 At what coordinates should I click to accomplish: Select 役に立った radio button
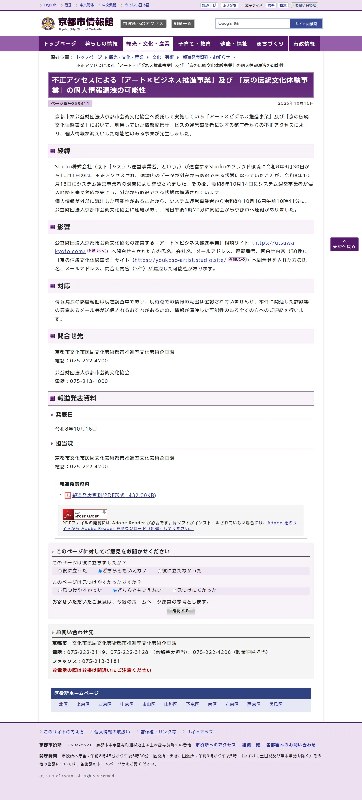pos(60,571)
